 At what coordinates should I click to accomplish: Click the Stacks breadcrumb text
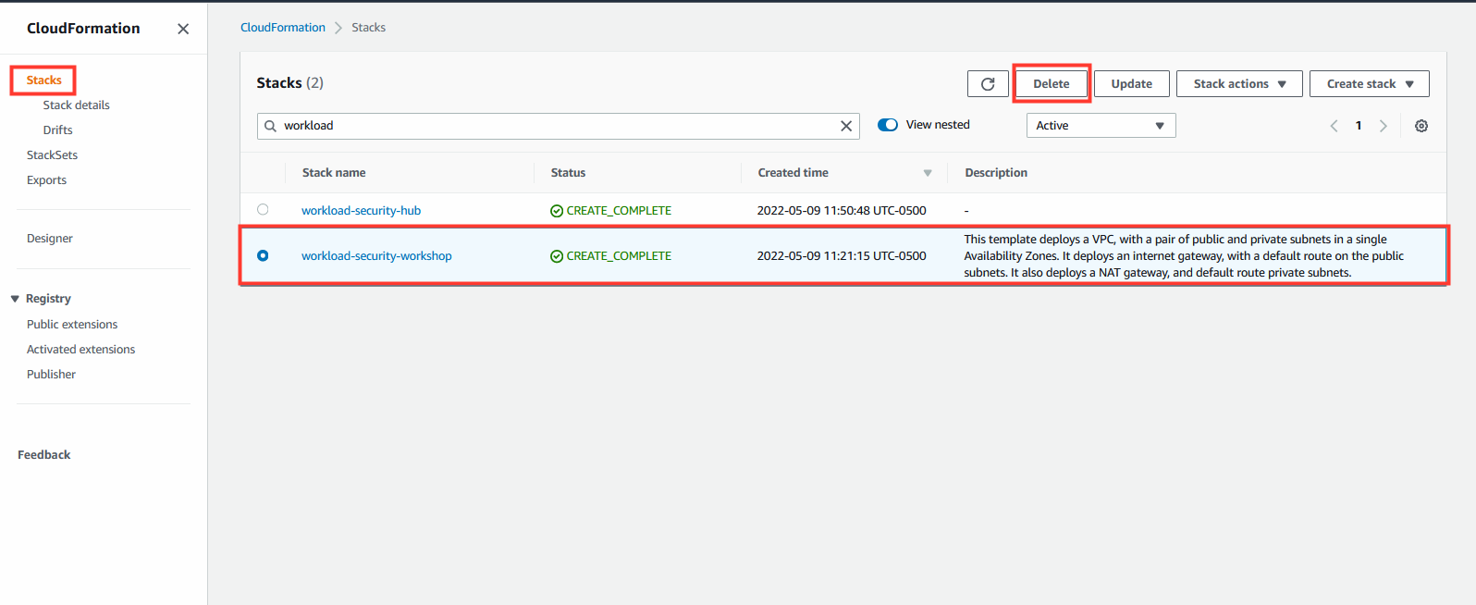click(368, 27)
